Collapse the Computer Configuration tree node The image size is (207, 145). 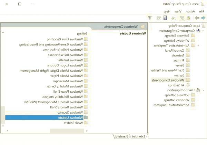click(204, 31)
